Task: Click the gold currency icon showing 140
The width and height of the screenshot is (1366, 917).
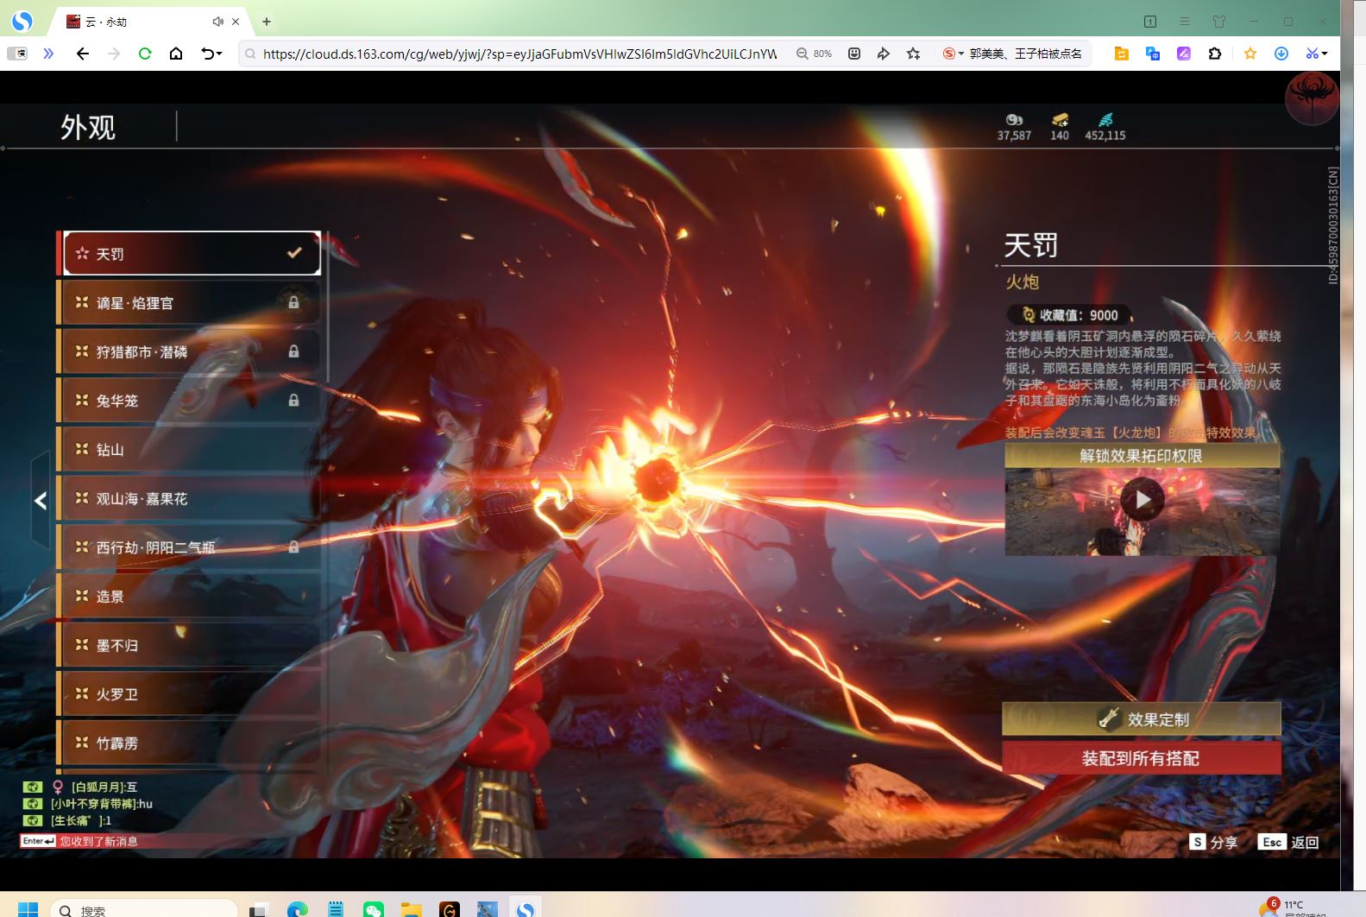Action: (x=1060, y=120)
